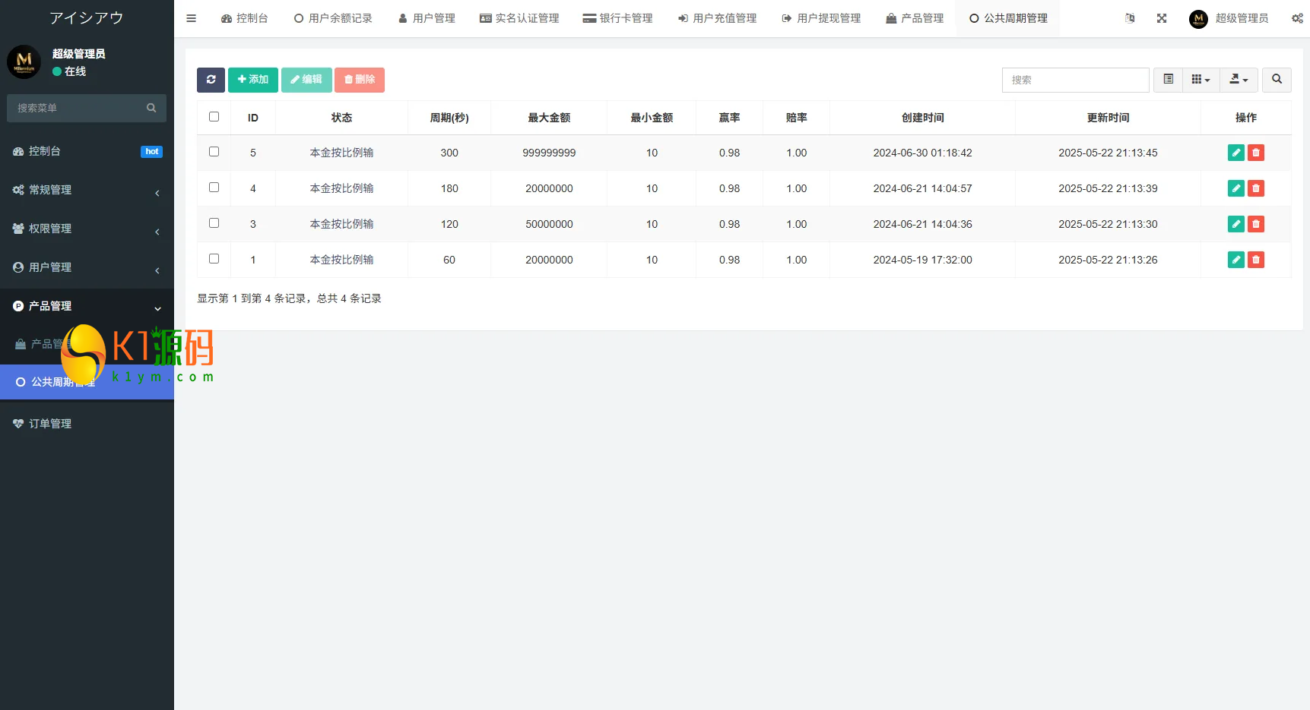Viewport: 1310px width, 710px height.
Task: Check the row with ID 3
Action: 214,223
